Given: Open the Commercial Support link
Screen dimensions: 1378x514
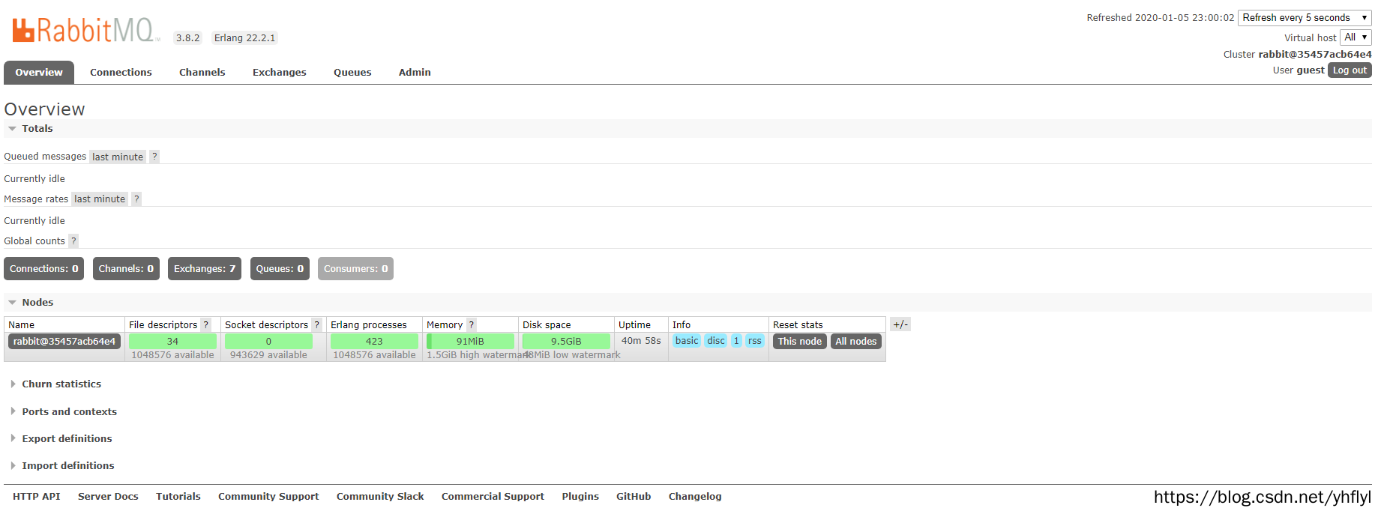Looking at the screenshot, I should coord(493,496).
